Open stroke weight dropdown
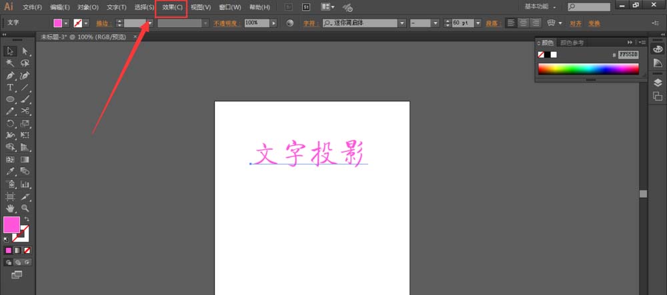 [x=150, y=23]
